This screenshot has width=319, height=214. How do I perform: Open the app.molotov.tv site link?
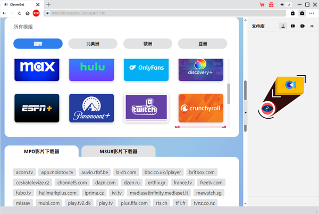57,172
